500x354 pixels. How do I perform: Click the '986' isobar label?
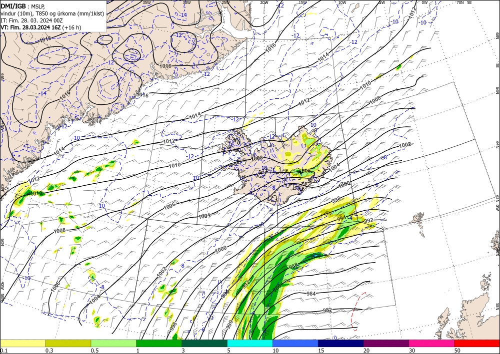click(277, 288)
